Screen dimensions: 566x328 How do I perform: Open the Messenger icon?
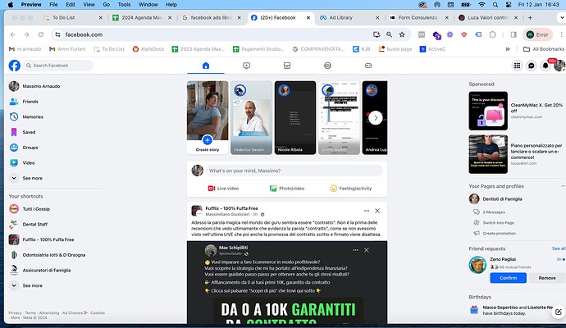532,66
